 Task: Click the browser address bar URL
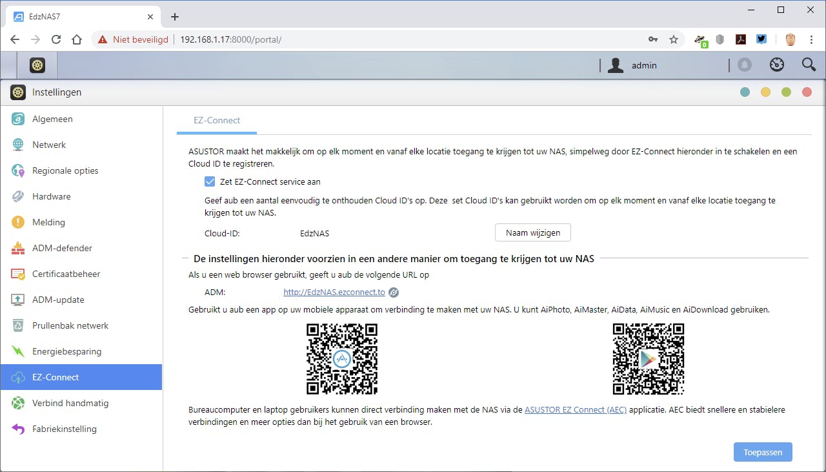231,39
